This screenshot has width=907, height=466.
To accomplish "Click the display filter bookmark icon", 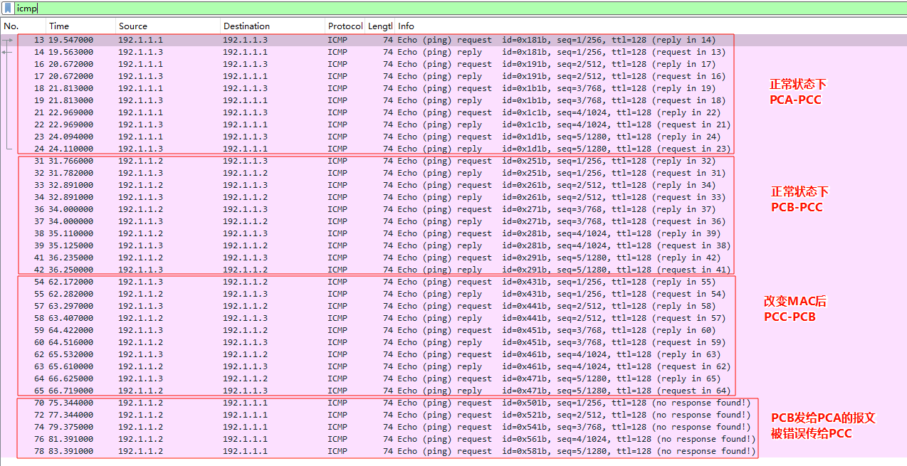I will 8,9.
